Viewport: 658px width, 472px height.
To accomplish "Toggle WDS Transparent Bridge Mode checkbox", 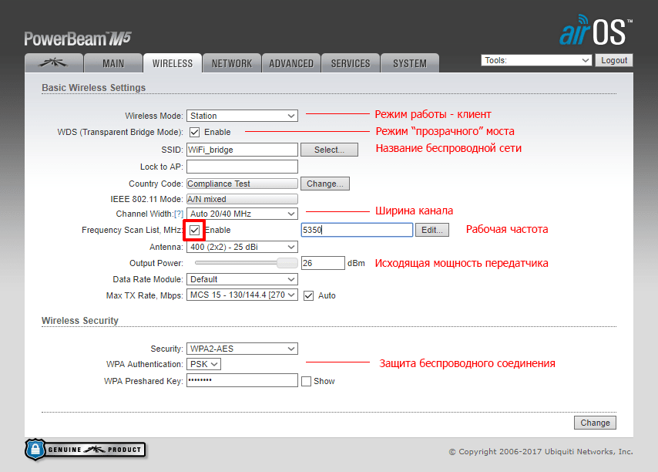I will point(194,132).
